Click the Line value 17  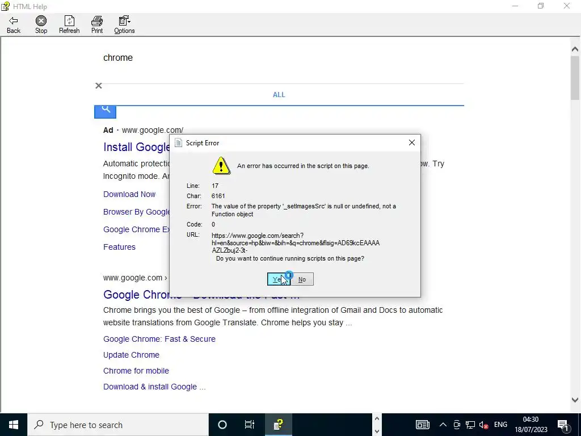pos(215,186)
